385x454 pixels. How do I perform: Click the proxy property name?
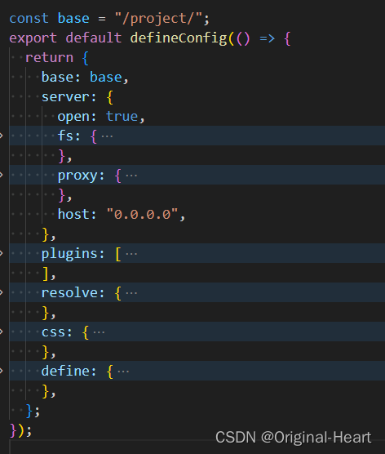(77, 176)
